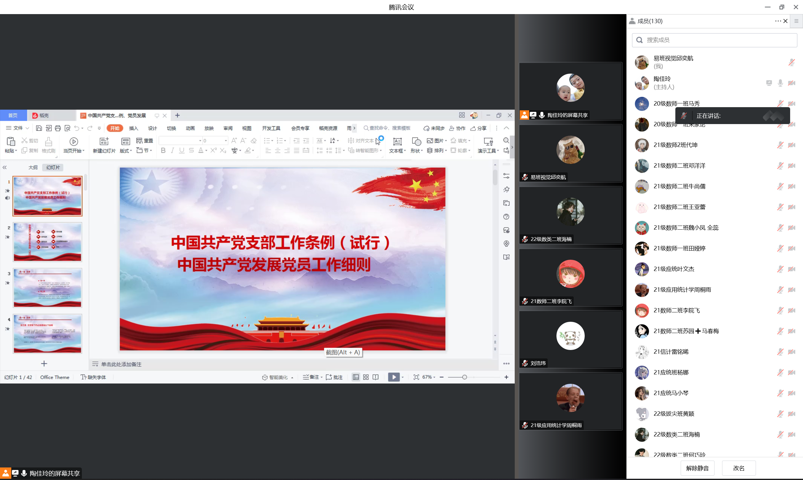Close the members panel

[x=785, y=21]
